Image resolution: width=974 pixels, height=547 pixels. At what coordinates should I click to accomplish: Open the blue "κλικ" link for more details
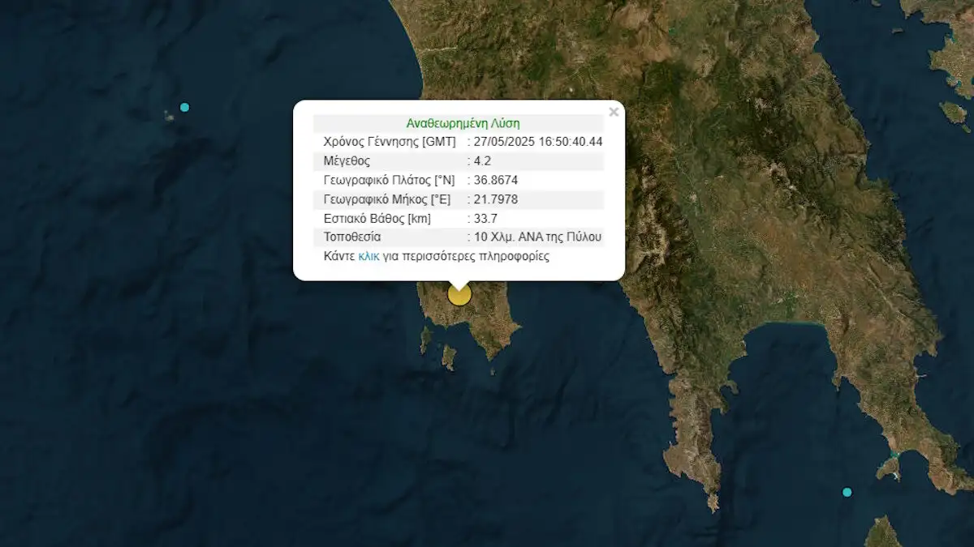[x=368, y=256]
